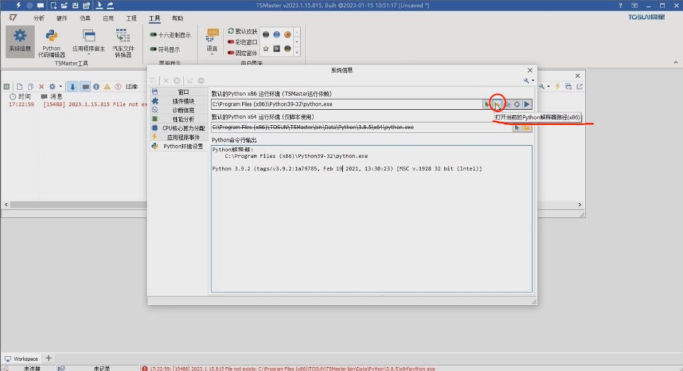The width and height of the screenshot is (683, 371).
Task: Switch to the 硬件 ribbon tab
Action: [x=61, y=19]
